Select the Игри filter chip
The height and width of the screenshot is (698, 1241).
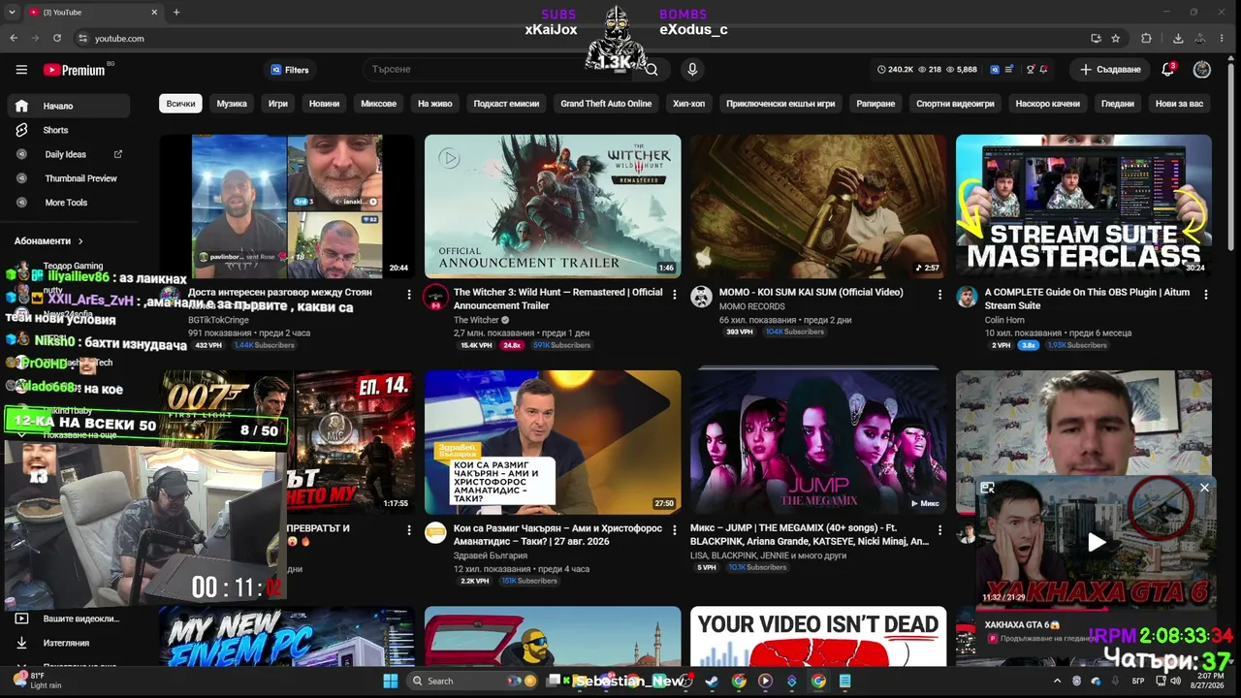(x=278, y=104)
